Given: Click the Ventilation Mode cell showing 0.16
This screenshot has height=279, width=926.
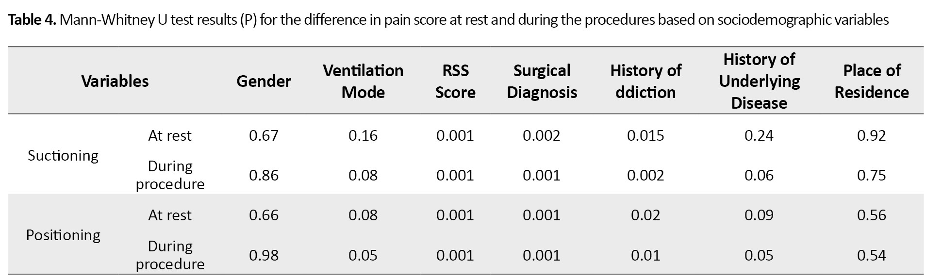Looking at the screenshot, I should [x=363, y=135].
